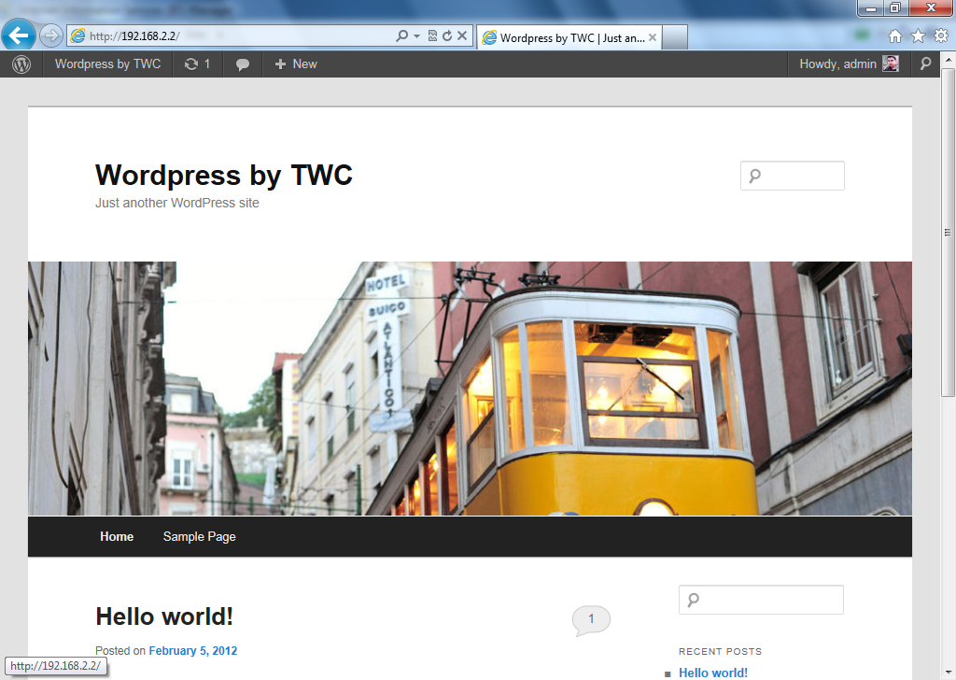
Task: Open the Tools gear menu
Action: pyautogui.click(x=941, y=36)
